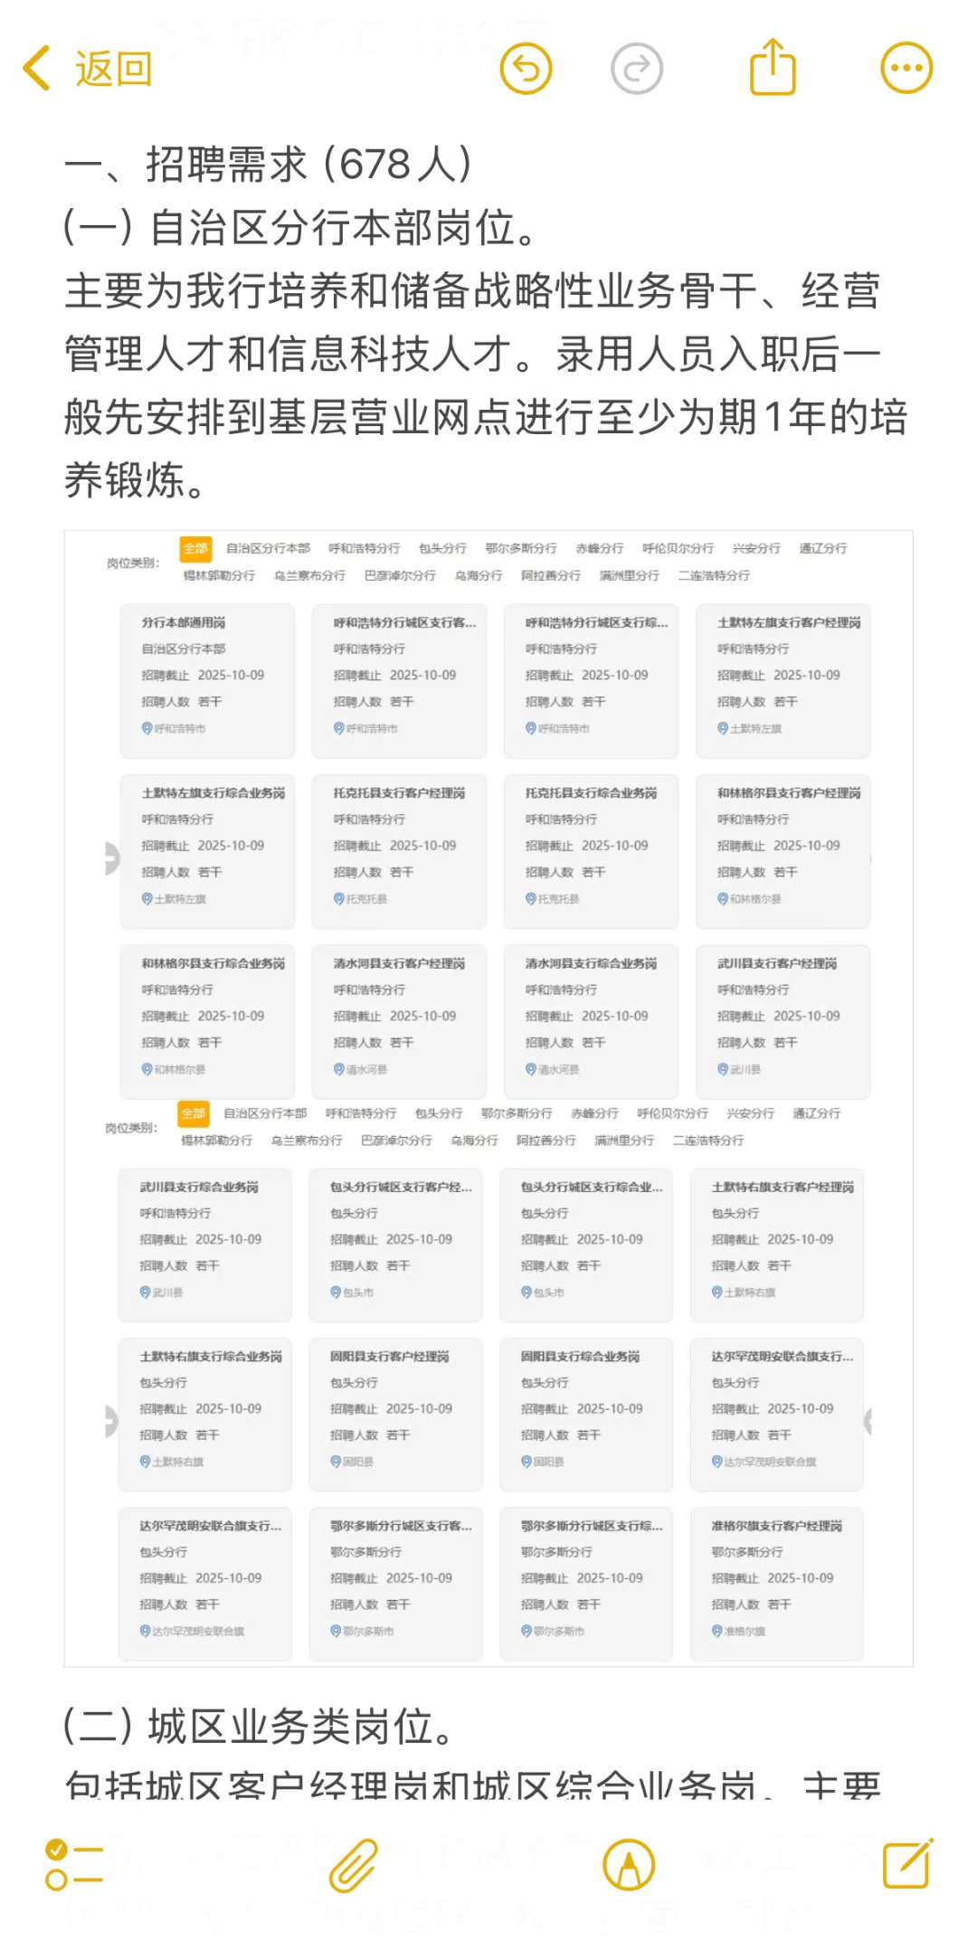This screenshot has height=1951, width=977.
Task: Tap the 和林格尔县支行综合业务岗 card title
Action: click(213, 964)
